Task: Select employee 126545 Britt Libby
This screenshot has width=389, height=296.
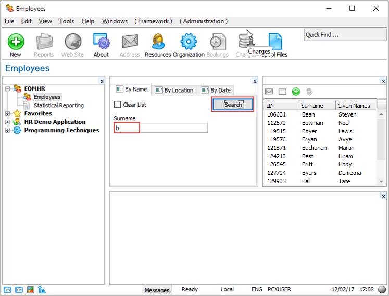Action: (x=321, y=164)
